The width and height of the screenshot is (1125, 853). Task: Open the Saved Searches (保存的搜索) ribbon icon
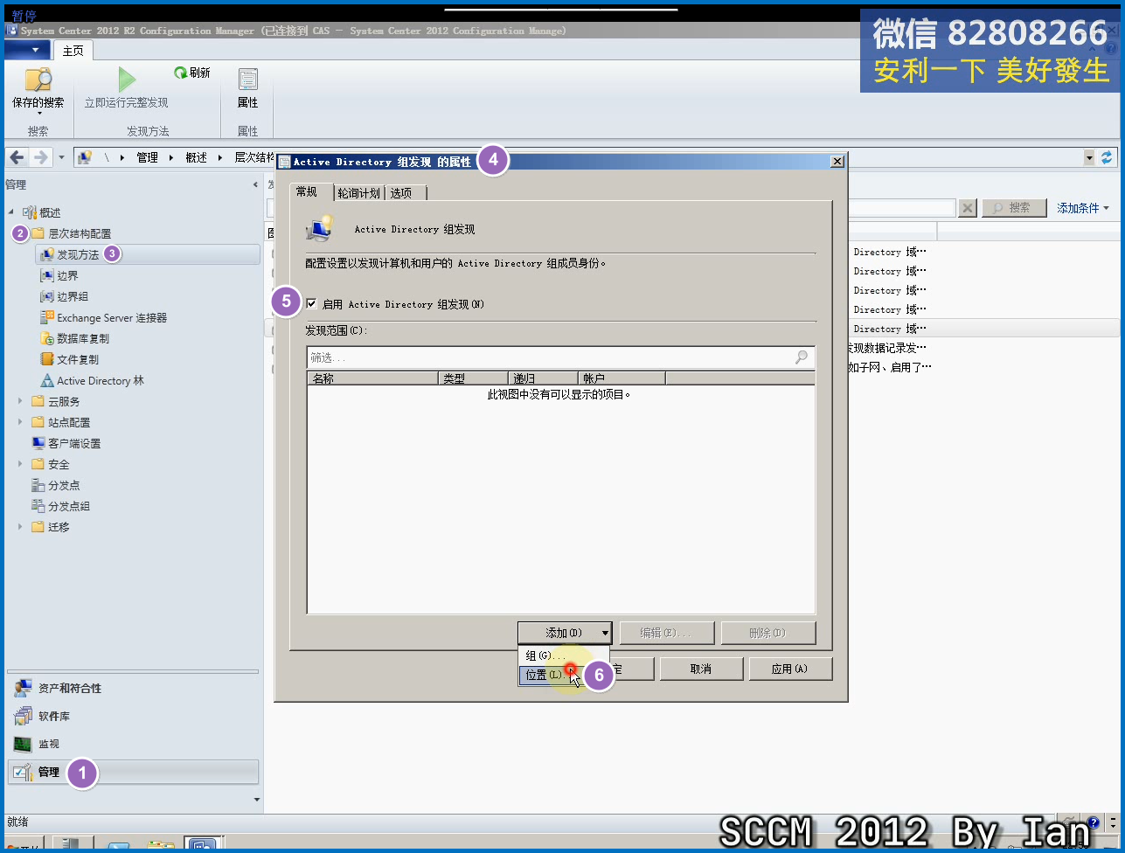[38, 90]
